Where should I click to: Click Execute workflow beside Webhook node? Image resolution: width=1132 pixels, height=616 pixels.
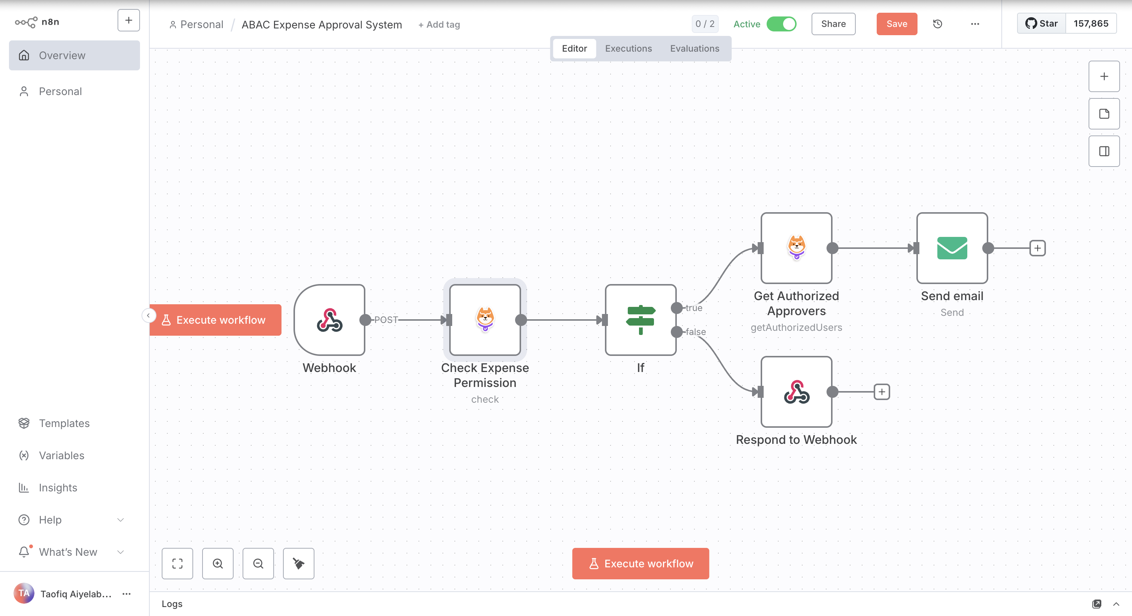[215, 320]
